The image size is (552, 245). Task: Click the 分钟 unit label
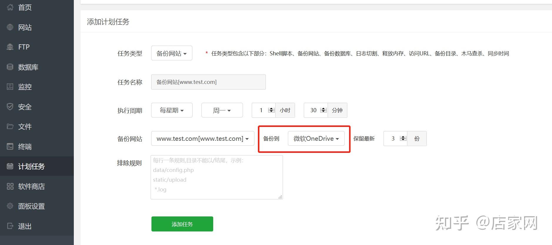337,110
